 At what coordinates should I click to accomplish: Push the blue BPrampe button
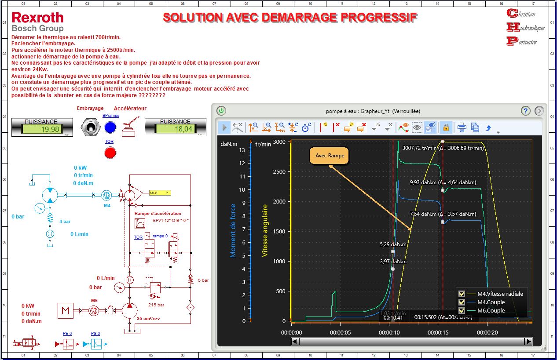point(110,127)
